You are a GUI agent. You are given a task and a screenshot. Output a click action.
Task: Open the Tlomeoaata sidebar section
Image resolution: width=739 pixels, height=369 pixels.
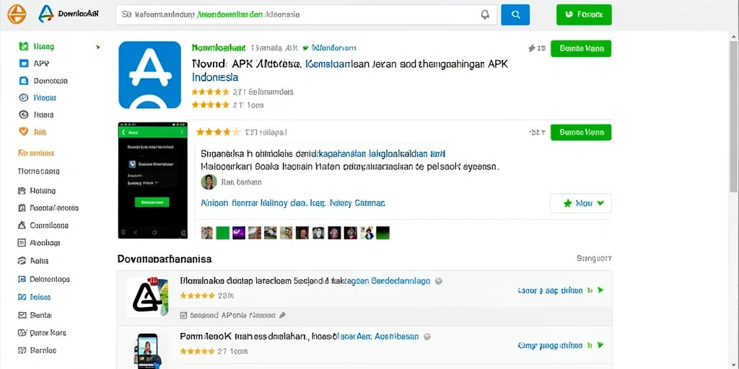click(39, 172)
